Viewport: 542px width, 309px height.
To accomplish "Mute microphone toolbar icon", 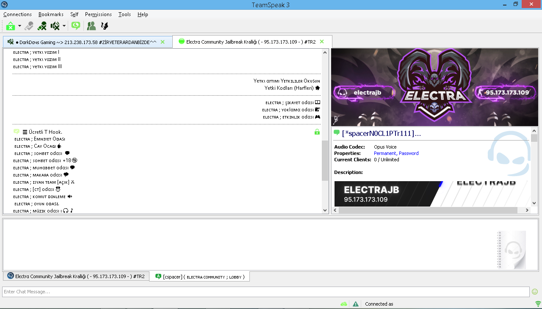I will click(x=41, y=26).
